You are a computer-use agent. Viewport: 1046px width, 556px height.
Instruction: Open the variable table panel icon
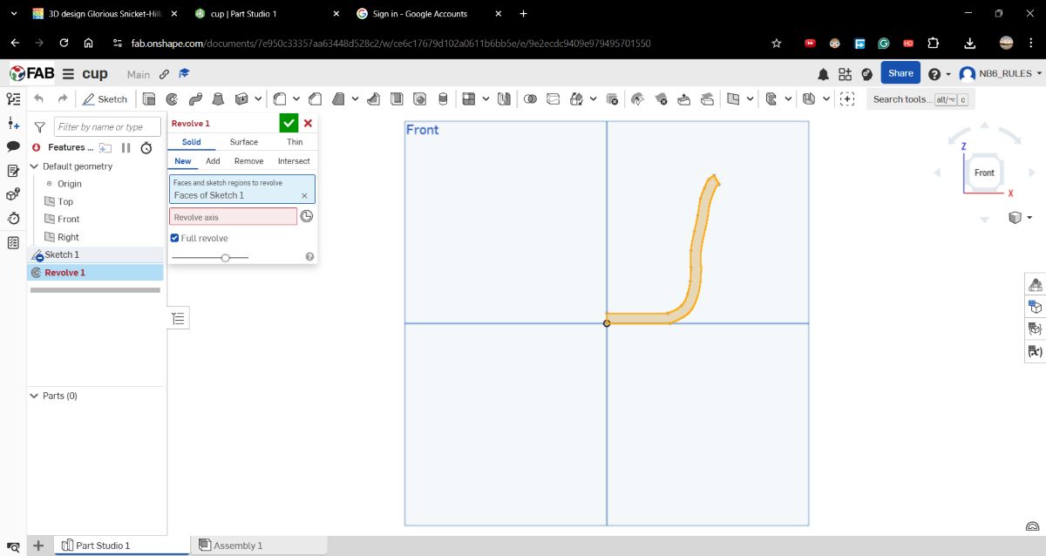pyautogui.click(x=1036, y=351)
